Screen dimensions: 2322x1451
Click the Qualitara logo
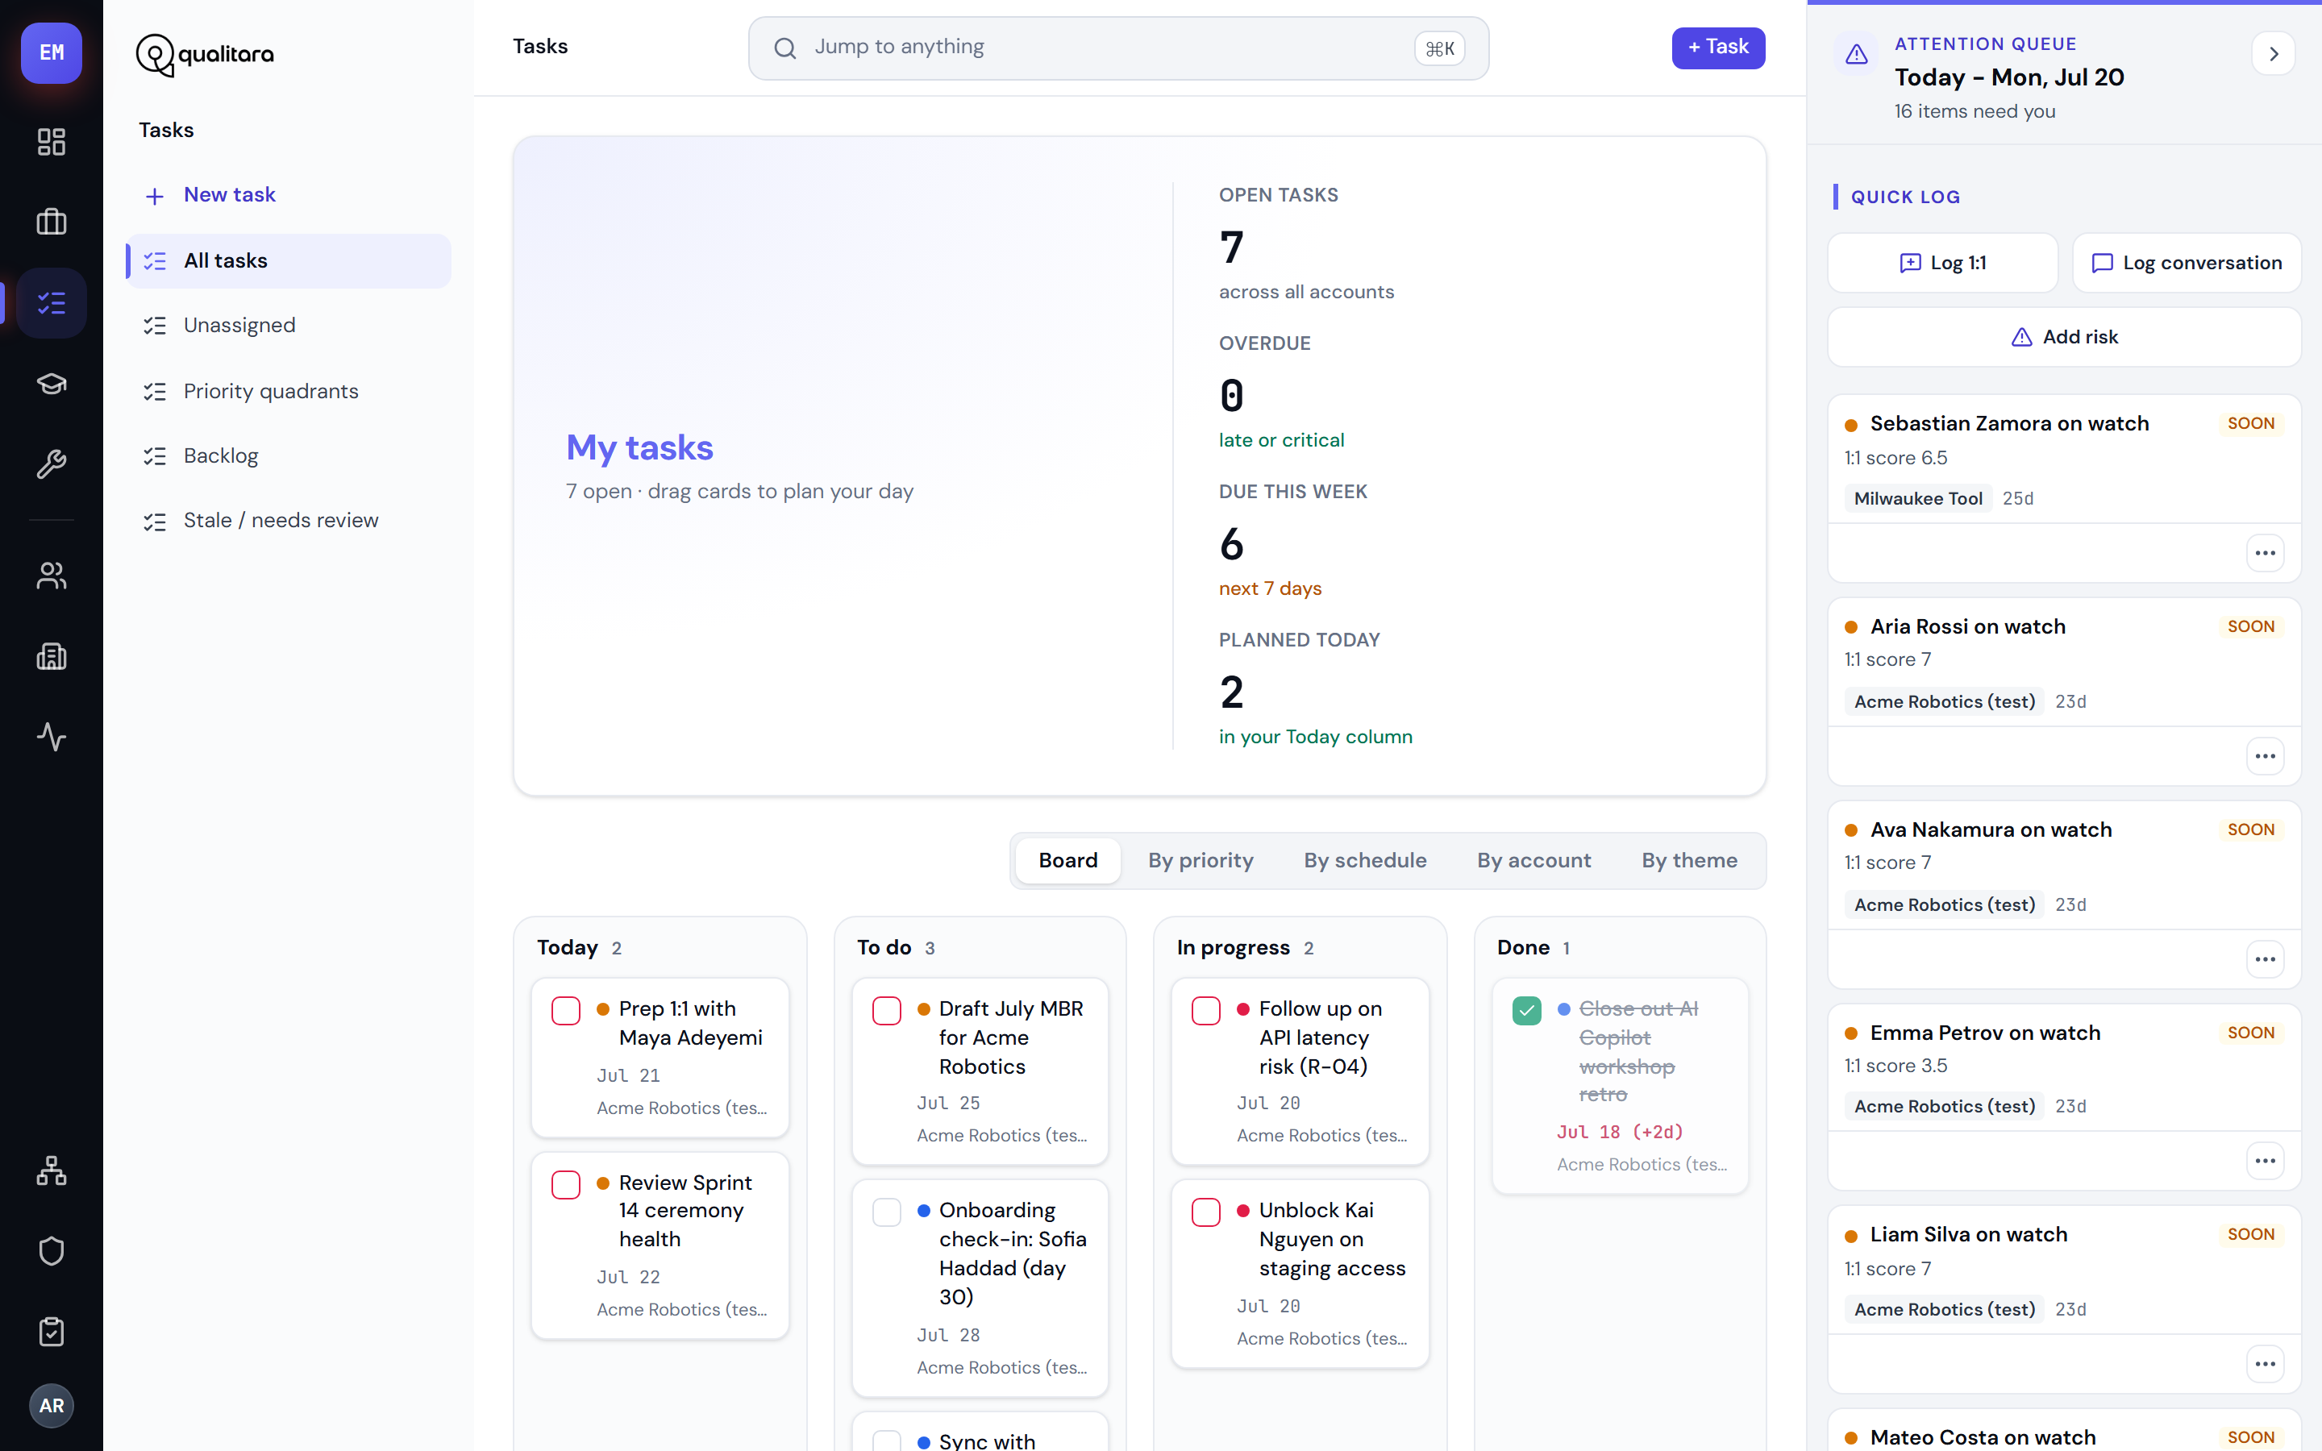tap(204, 55)
